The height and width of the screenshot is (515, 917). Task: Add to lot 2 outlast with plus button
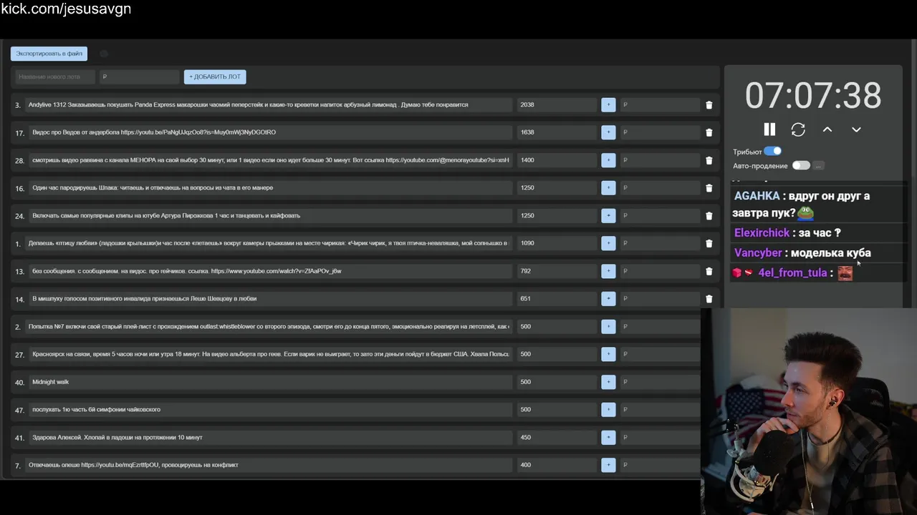point(608,326)
